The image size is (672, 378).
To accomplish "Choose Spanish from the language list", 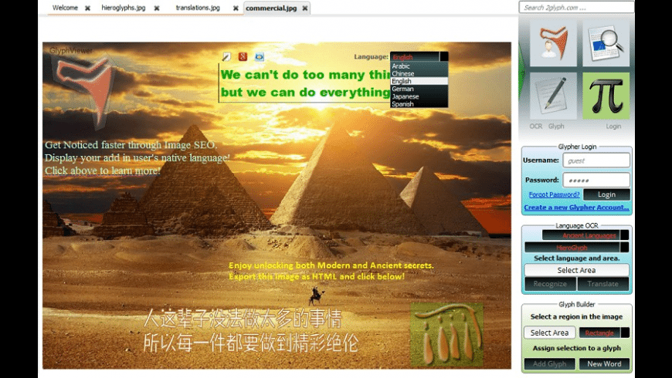I will [x=419, y=104].
